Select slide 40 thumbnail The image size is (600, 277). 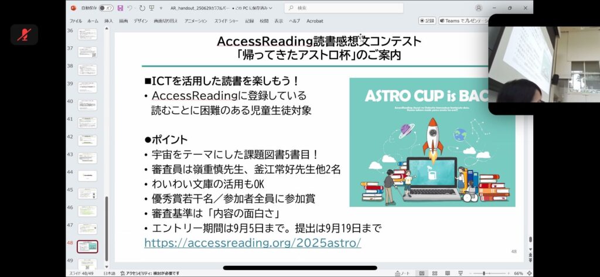pyautogui.click(x=88, y=105)
